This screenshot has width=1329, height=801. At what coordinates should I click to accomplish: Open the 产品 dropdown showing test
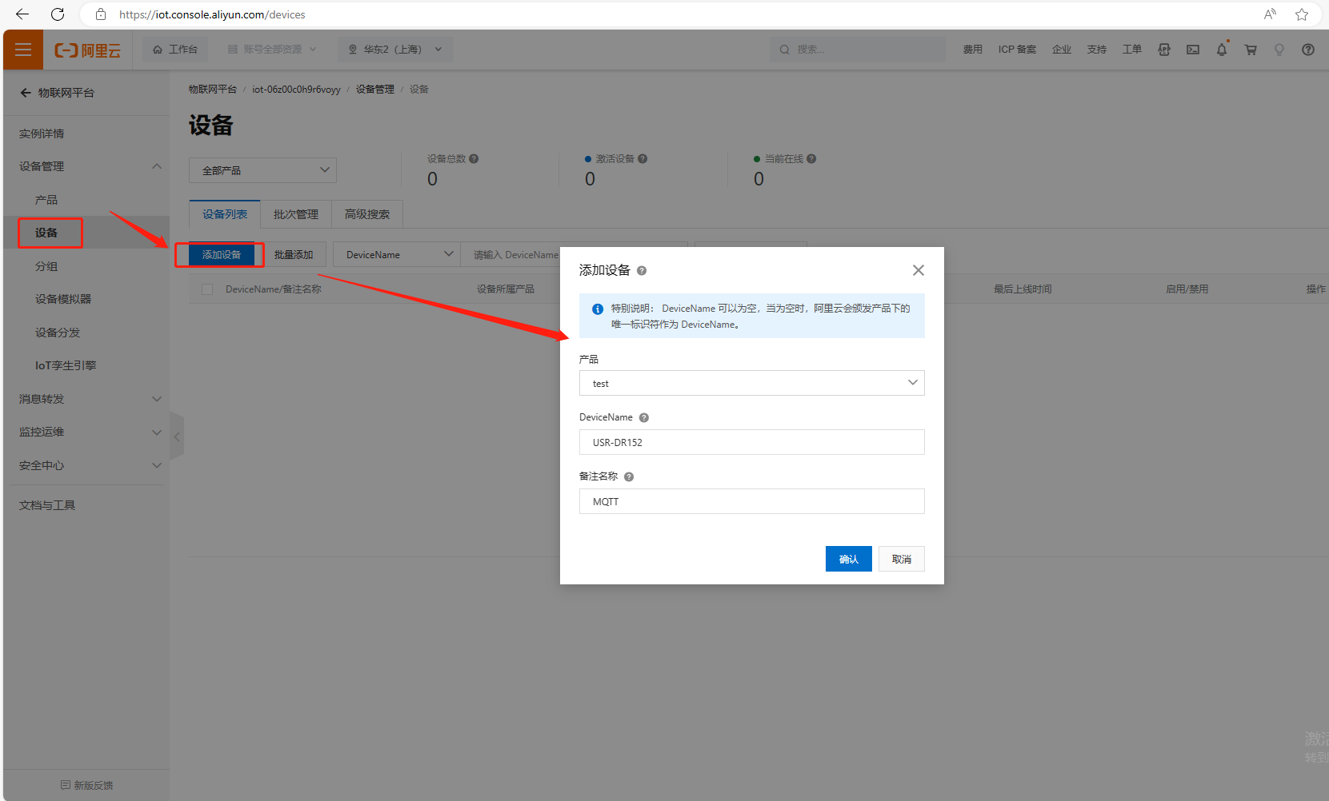click(751, 383)
